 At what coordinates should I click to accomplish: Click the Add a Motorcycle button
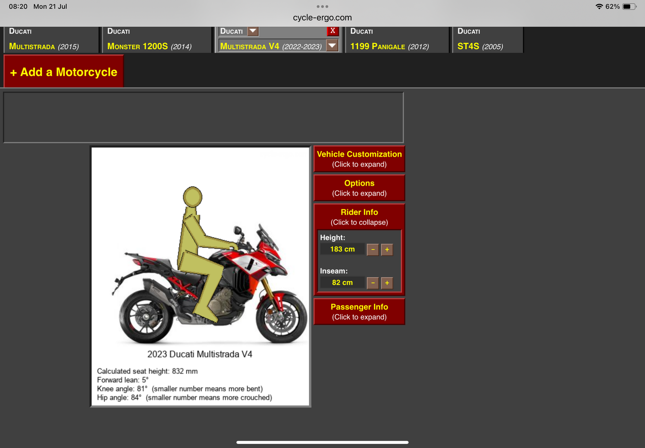pos(64,72)
